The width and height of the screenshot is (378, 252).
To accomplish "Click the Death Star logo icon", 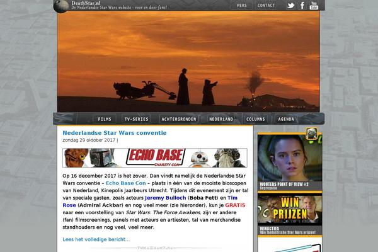I will (x=61, y=6).
